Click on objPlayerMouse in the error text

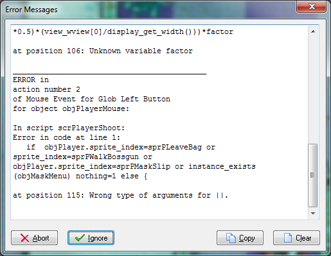coord(96,108)
